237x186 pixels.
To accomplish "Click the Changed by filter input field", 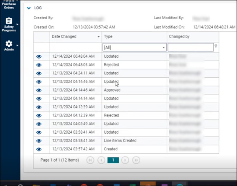I will click(191, 47).
